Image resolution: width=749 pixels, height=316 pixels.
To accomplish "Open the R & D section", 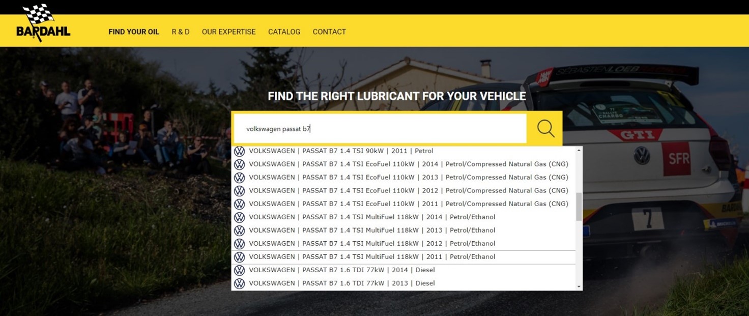I will tap(181, 32).
